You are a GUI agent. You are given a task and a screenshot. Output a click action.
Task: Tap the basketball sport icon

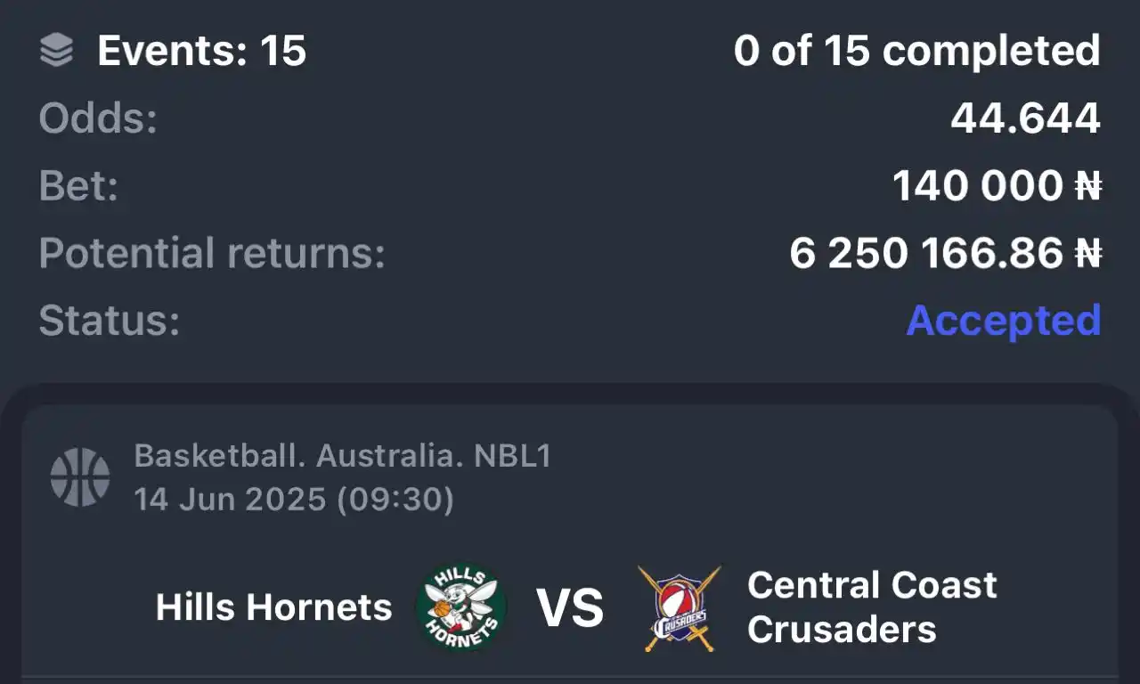[x=80, y=477]
